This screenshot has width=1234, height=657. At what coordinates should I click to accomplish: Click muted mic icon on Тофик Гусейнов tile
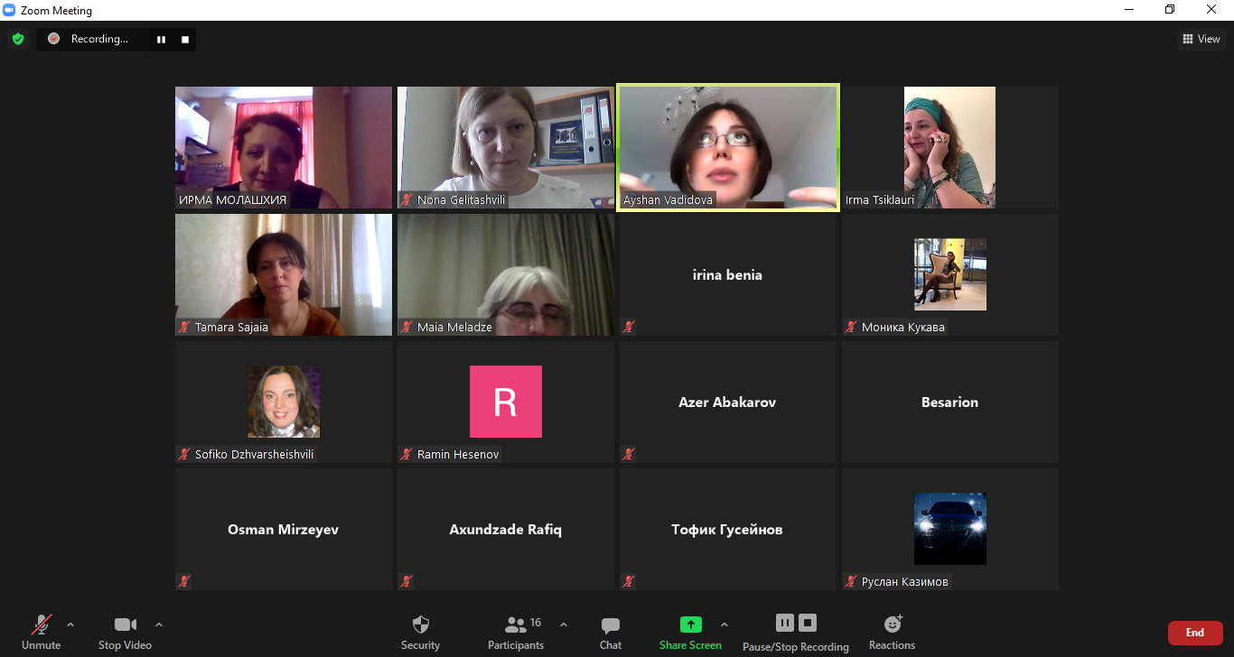(630, 582)
